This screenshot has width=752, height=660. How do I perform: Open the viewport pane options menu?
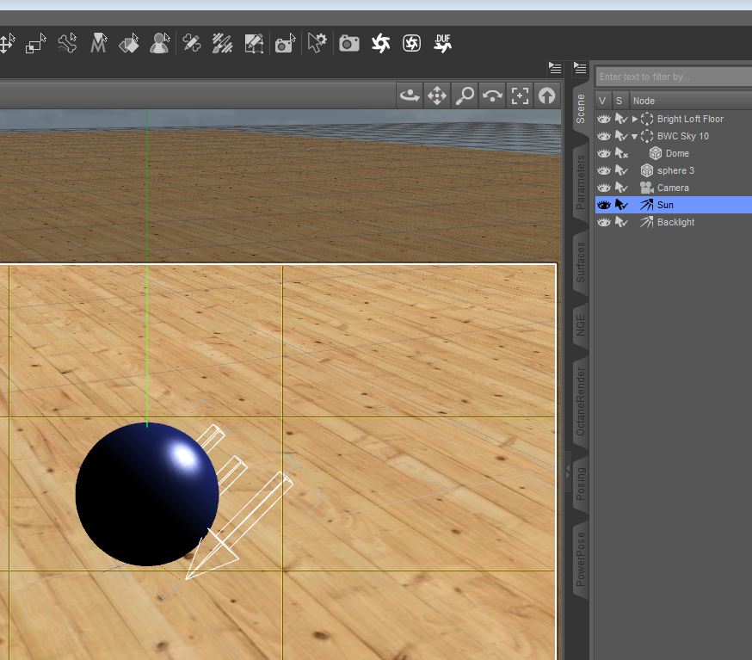point(555,68)
